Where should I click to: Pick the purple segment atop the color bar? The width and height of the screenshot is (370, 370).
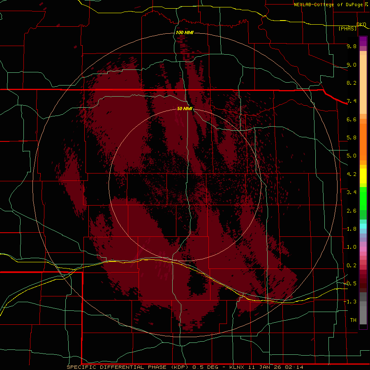tap(363, 41)
